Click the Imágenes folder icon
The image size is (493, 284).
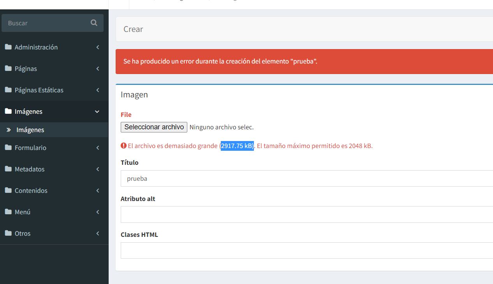(x=8, y=111)
